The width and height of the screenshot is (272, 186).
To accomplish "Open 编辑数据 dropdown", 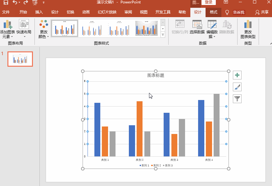I will point(212,29).
